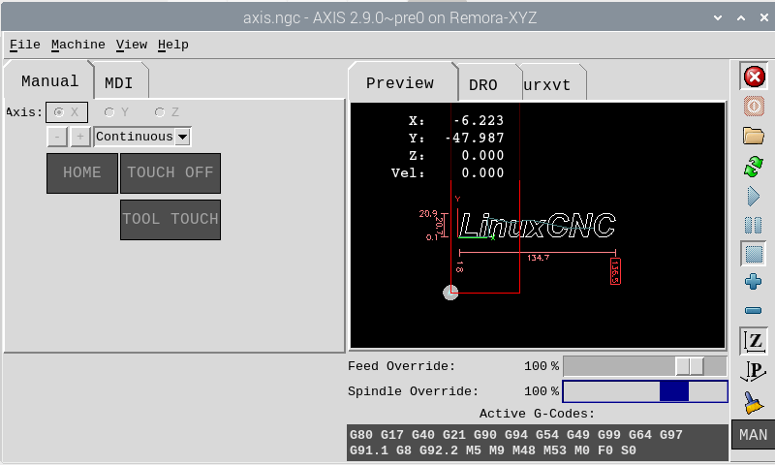
Task: Open the Machine menu
Action: click(78, 45)
